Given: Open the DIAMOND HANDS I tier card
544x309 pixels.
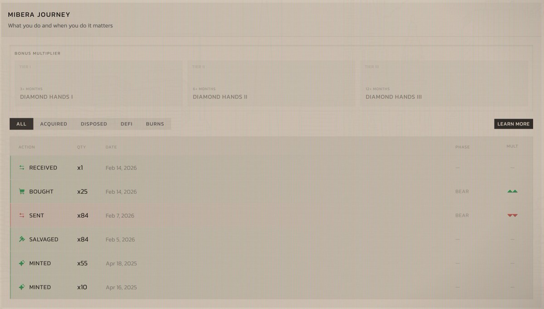Looking at the screenshot, I should coord(98,84).
